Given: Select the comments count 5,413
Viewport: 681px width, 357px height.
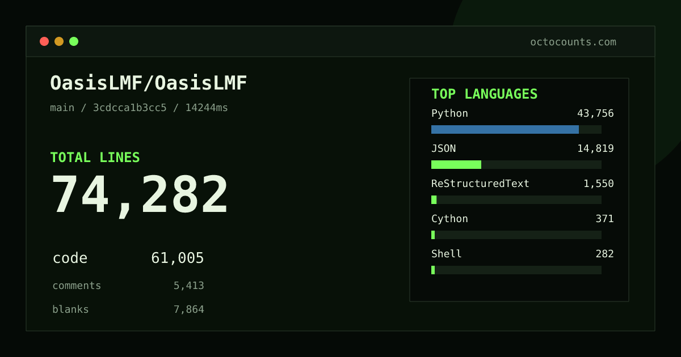Looking at the screenshot, I should (189, 286).
